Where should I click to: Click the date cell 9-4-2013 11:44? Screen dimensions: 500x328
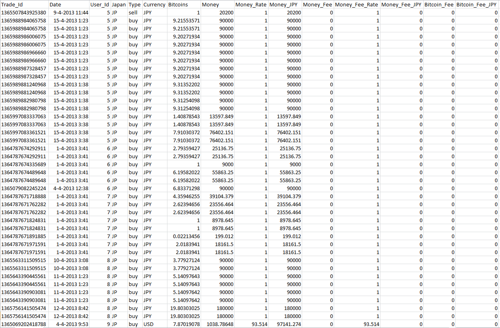pyautogui.click(x=69, y=12)
